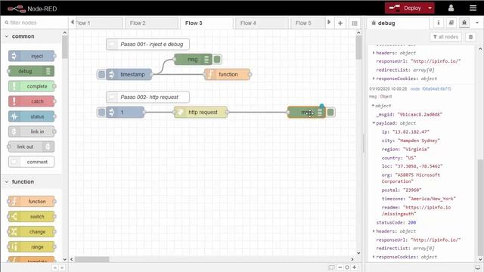Open the sidebar tabs dropdown arrow

click(x=477, y=23)
